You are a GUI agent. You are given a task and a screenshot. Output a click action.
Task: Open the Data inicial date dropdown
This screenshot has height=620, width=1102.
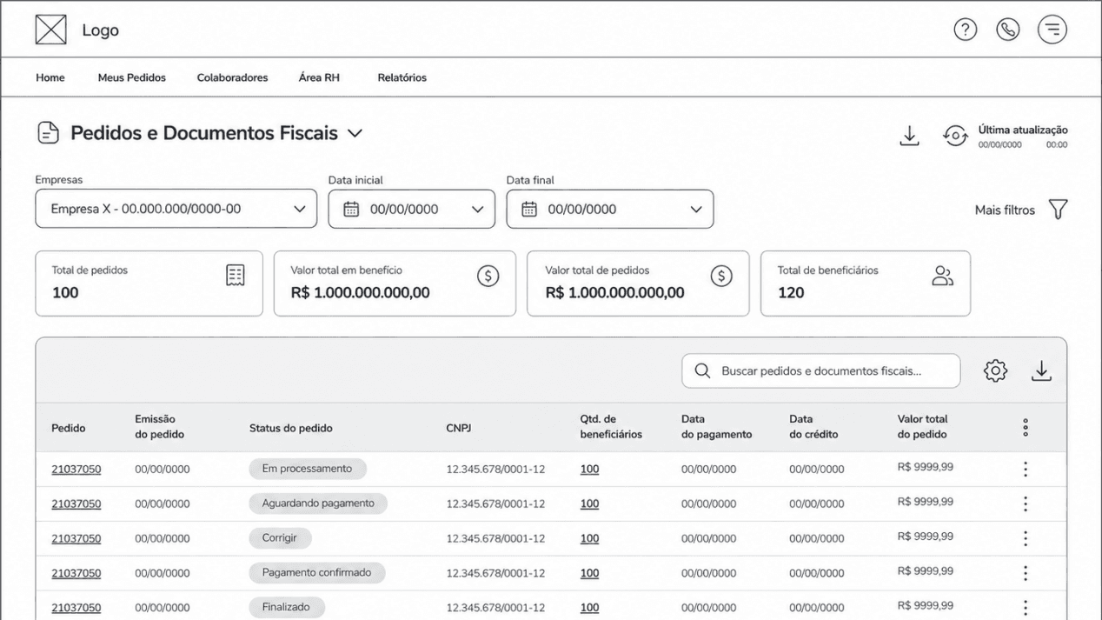[412, 209]
